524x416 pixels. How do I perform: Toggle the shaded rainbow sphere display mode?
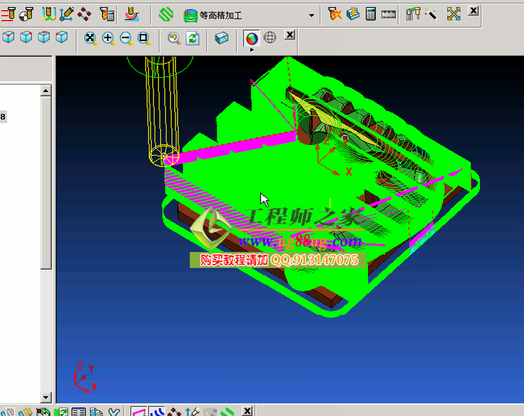pos(251,37)
